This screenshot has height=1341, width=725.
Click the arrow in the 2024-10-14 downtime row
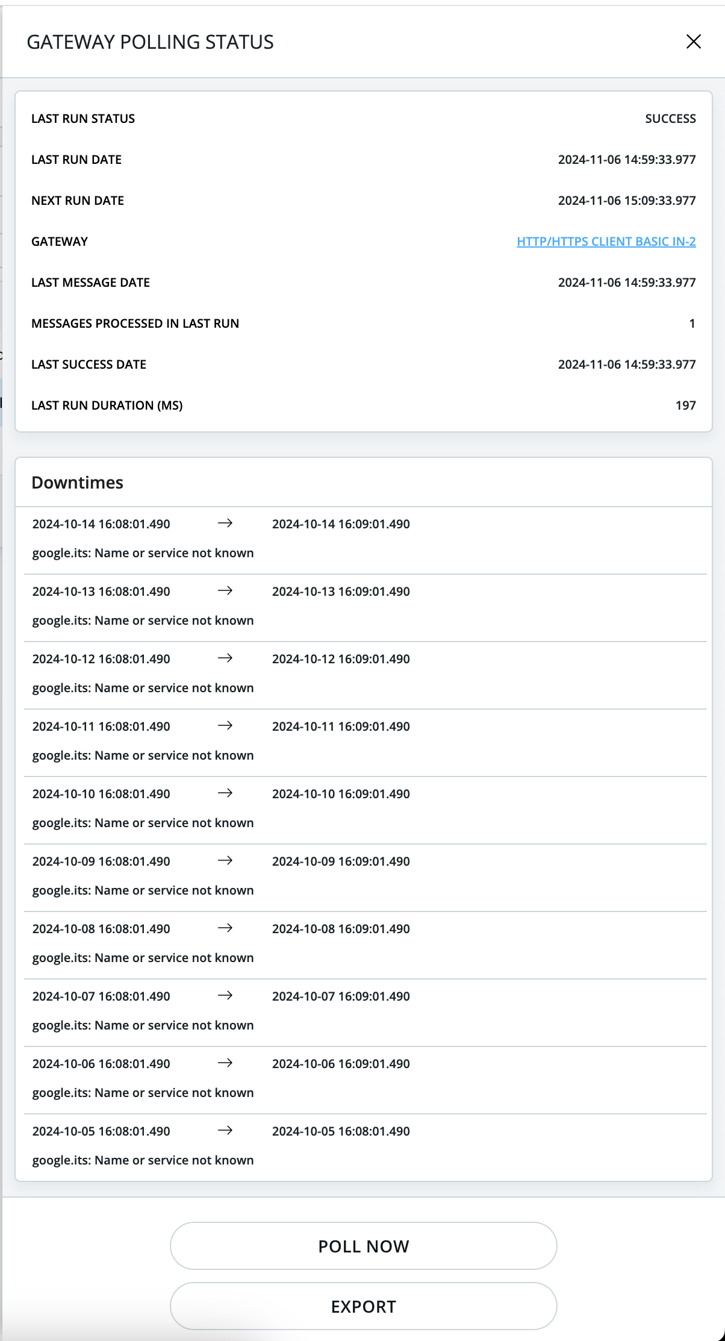[225, 524]
